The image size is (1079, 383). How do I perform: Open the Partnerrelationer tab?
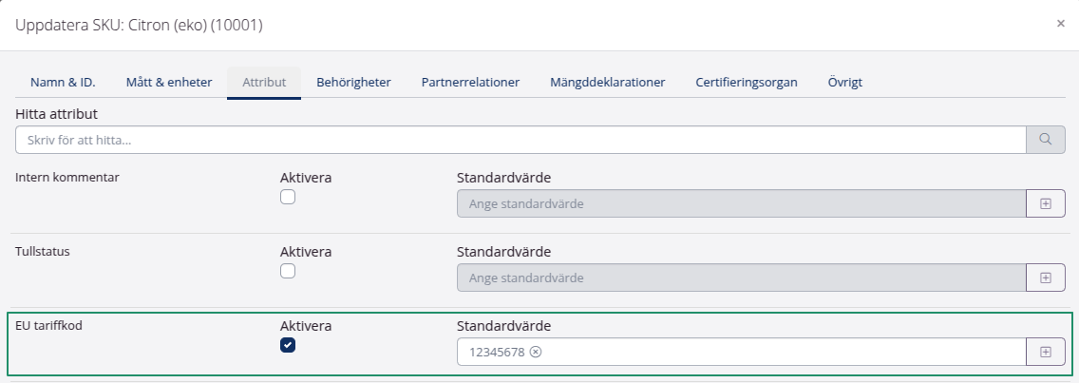point(470,83)
